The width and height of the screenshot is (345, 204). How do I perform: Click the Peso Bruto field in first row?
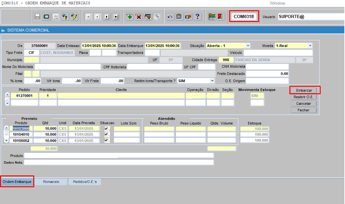159,129
